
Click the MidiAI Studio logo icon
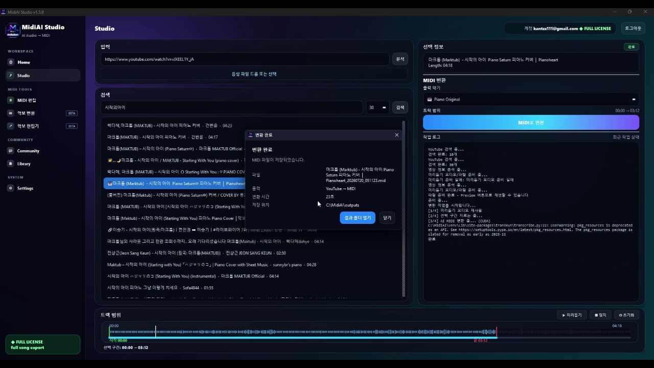point(13,30)
